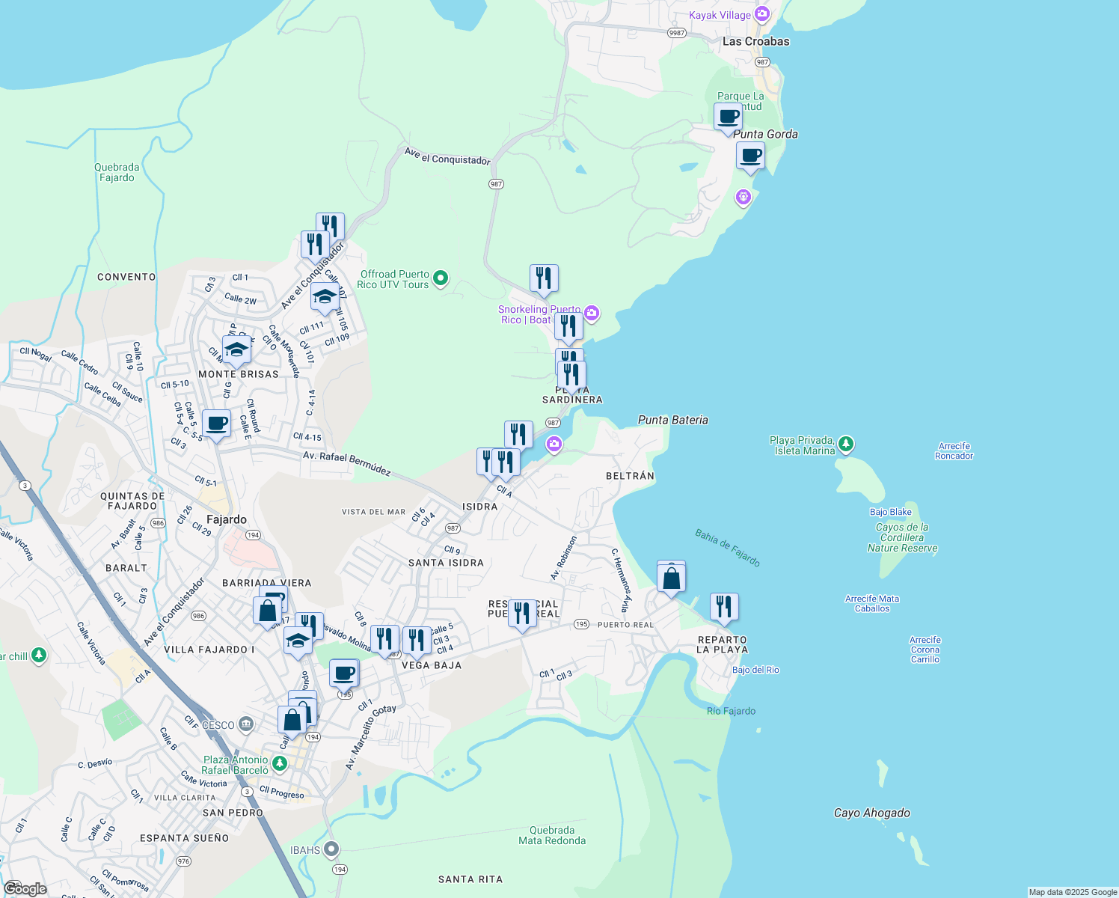The width and height of the screenshot is (1119, 898).
Task: Click the restaurant marker in Reparto La Playa
Action: coord(723,606)
